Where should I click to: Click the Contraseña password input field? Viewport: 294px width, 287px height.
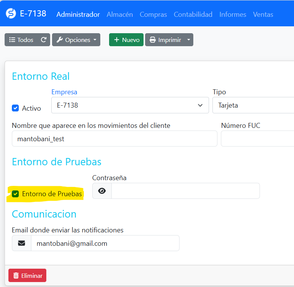point(185,191)
